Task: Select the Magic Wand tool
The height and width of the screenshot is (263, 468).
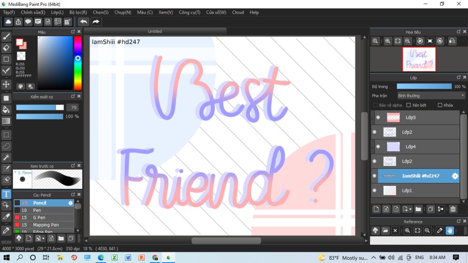Action: coord(6,158)
